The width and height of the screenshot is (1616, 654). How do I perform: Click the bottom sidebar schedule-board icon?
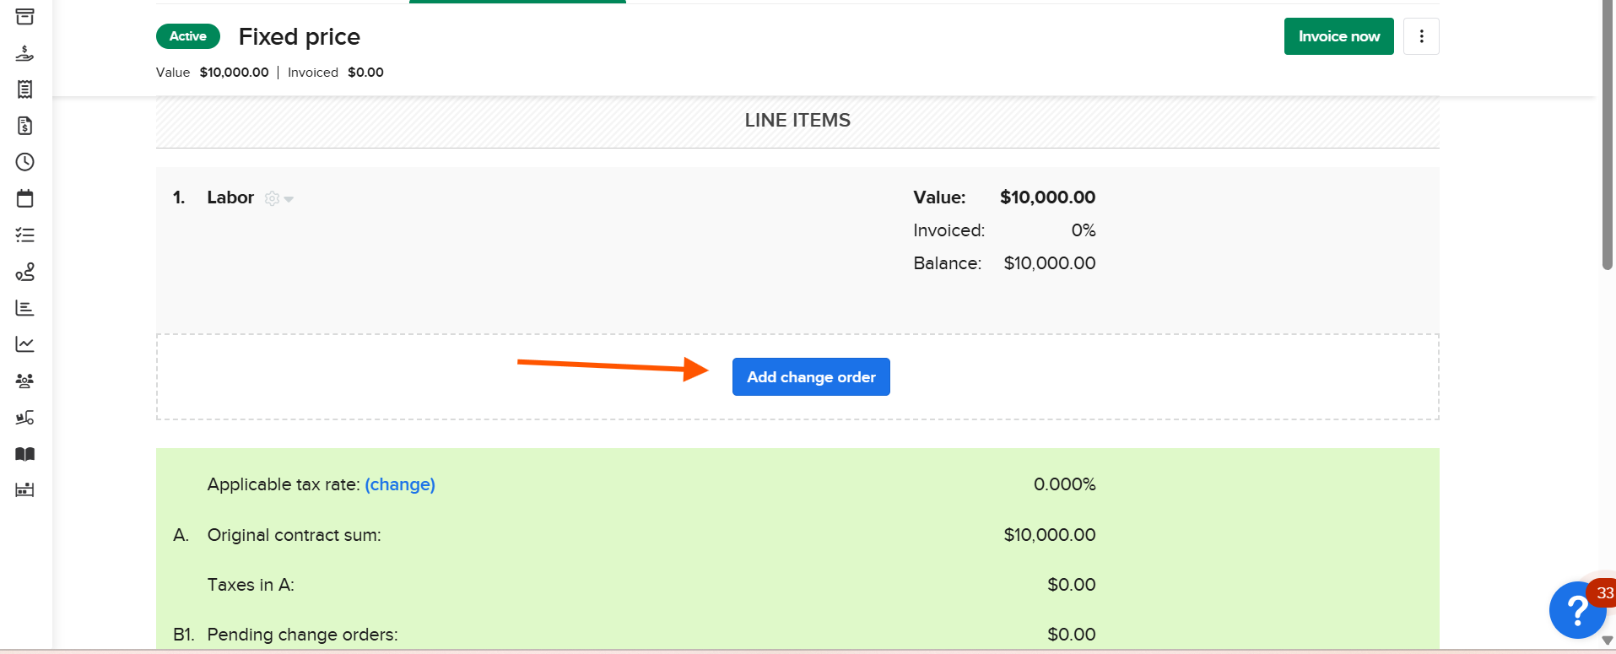pos(25,490)
